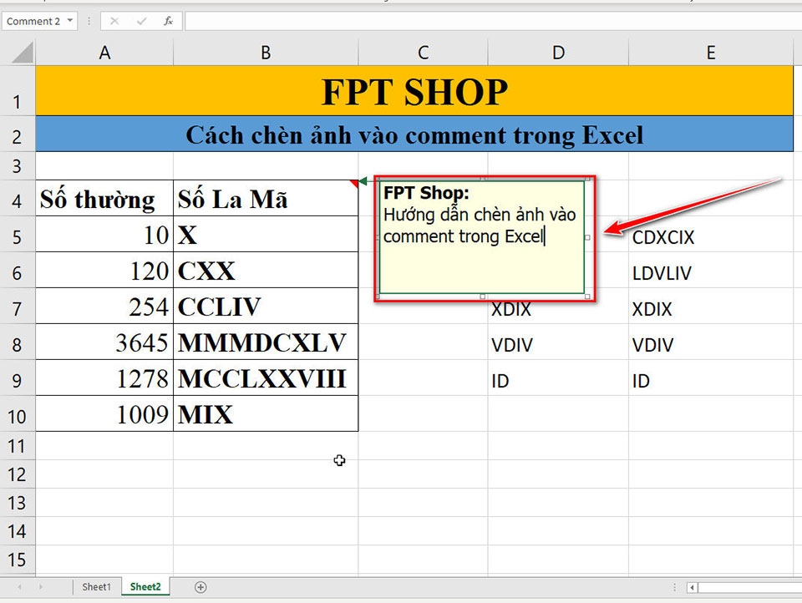Image resolution: width=802 pixels, height=603 pixels.
Task: Open the Name Box dropdown showing Comment 2
Action: [x=69, y=21]
